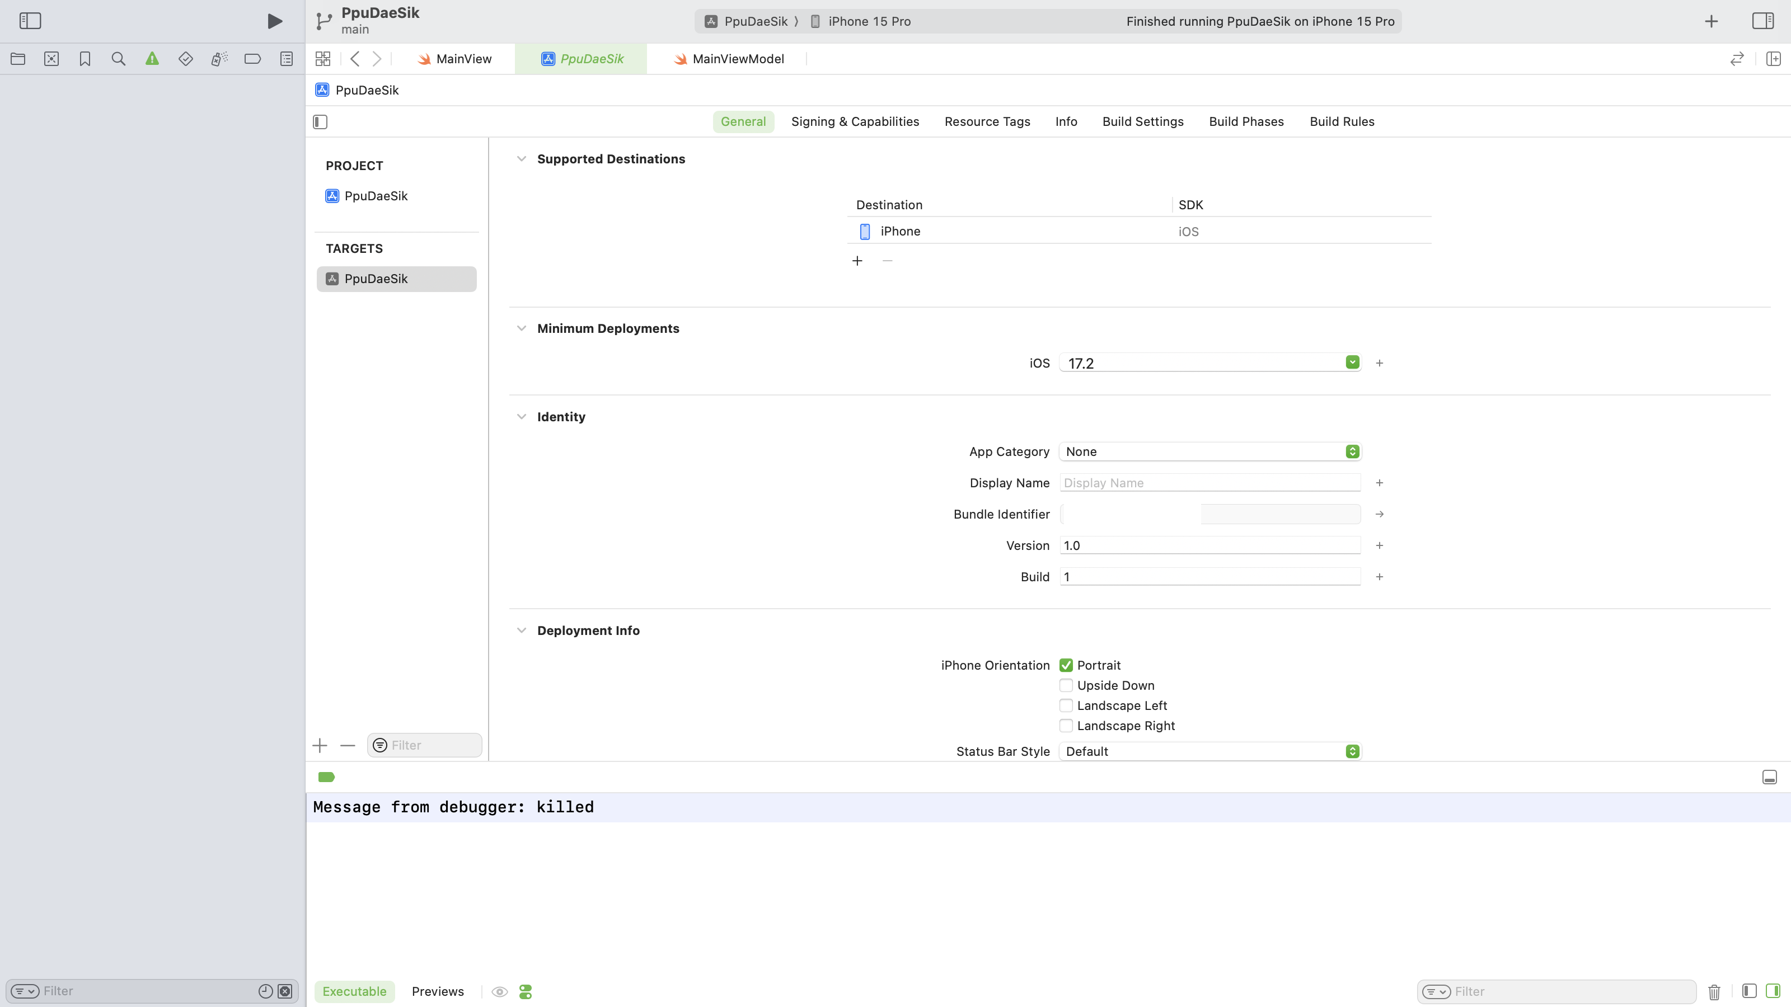The height and width of the screenshot is (1007, 1791).
Task: Add a new supported destination
Action: pos(857,261)
